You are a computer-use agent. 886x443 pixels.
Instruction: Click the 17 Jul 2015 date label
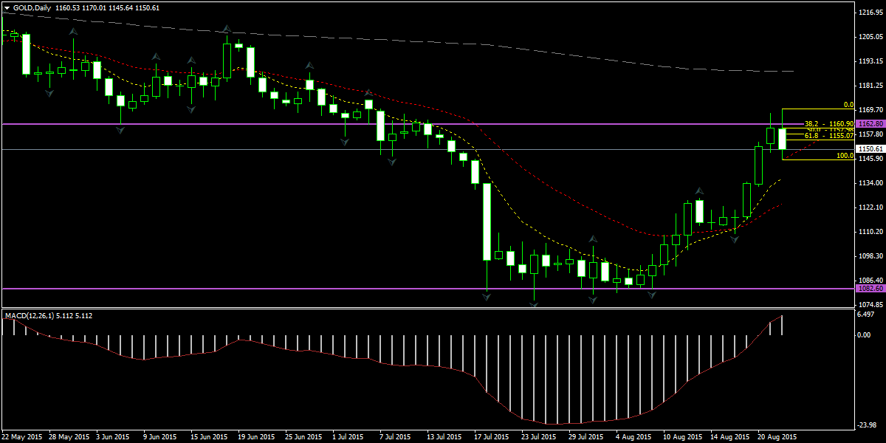click(x=492, y=436)
